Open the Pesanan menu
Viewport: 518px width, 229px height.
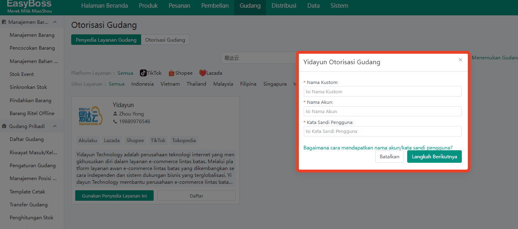pyautogui.click(x=180, y=6)
